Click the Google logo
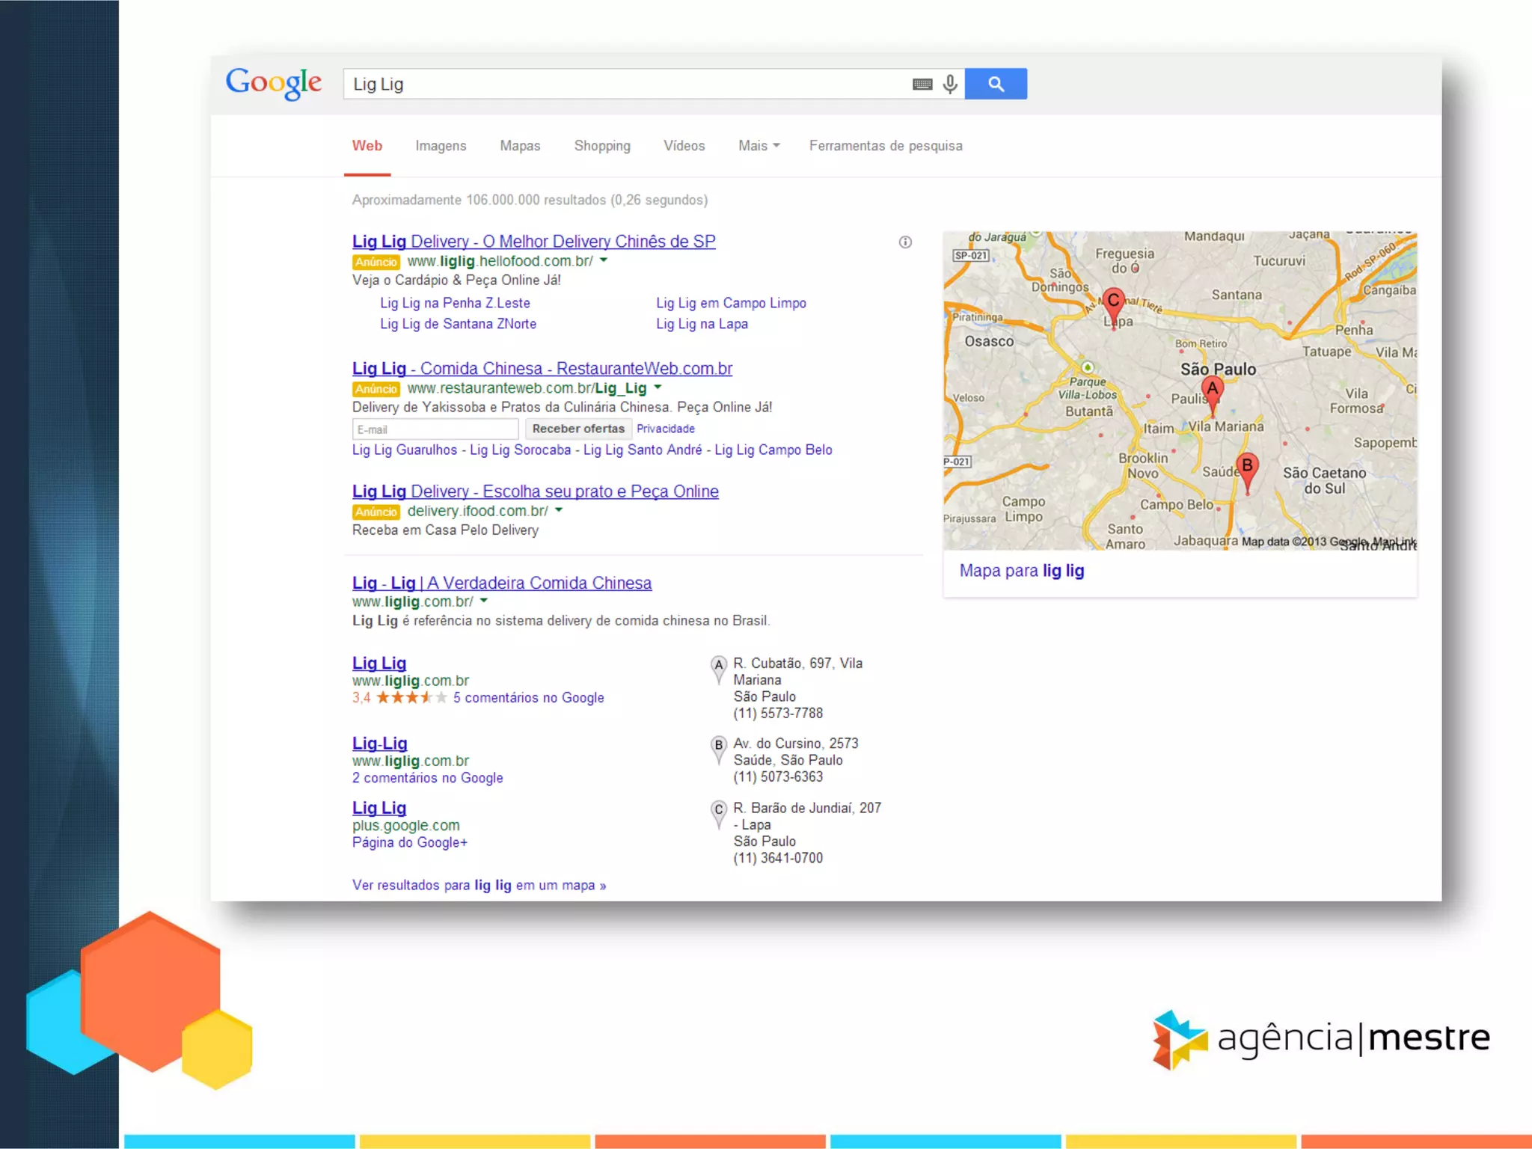 pyautogui.click(x=274, y=82)
